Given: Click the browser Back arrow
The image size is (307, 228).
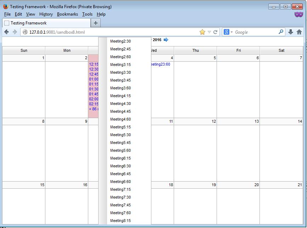Looking at the screenshot, I should tap(6, 32).
